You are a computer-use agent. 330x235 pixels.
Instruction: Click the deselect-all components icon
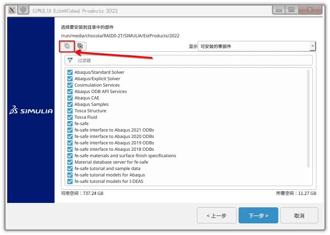(80, 46)
